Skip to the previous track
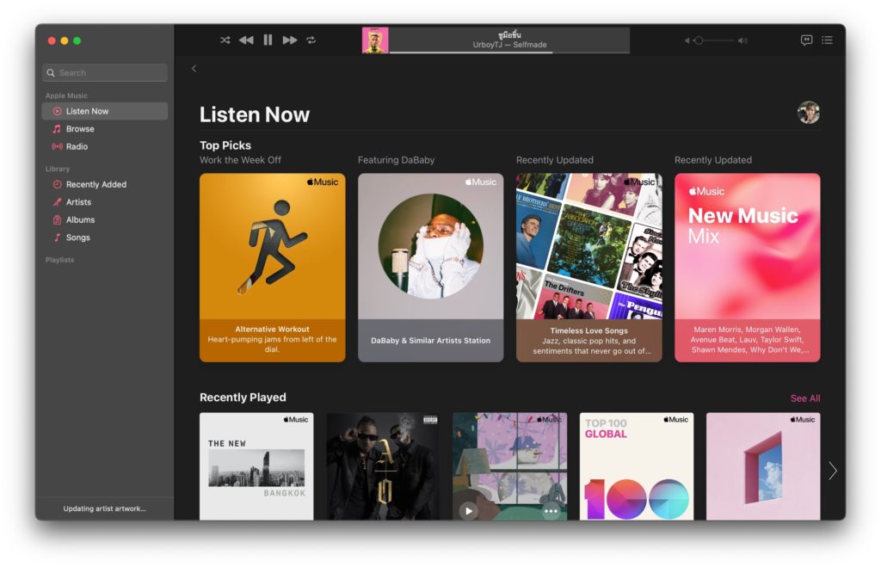This screenshot has width=881, height=567. point(246,40)
